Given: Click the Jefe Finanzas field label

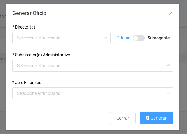Looking at the screenshot, I should pyautogui.click(x=28, y=83).
